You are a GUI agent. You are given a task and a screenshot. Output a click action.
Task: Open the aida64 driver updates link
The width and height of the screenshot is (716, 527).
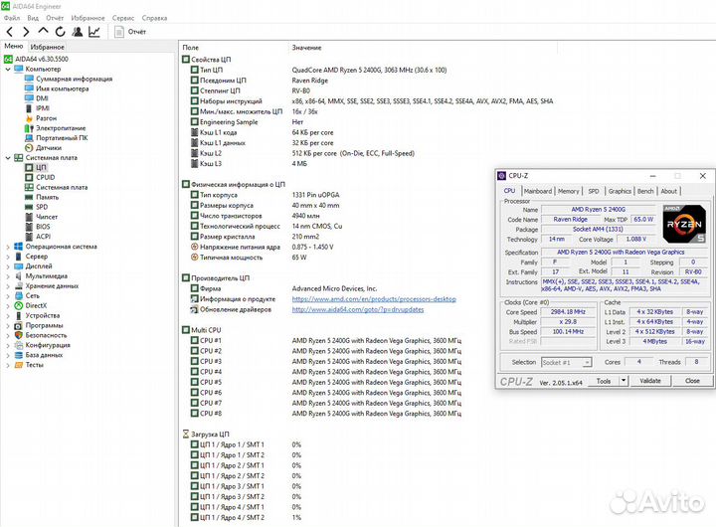pos(358,309)
